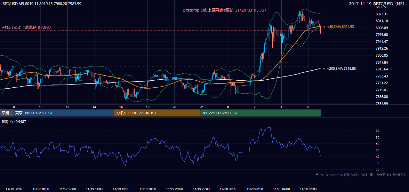Click RSI axis level 50

377,150
